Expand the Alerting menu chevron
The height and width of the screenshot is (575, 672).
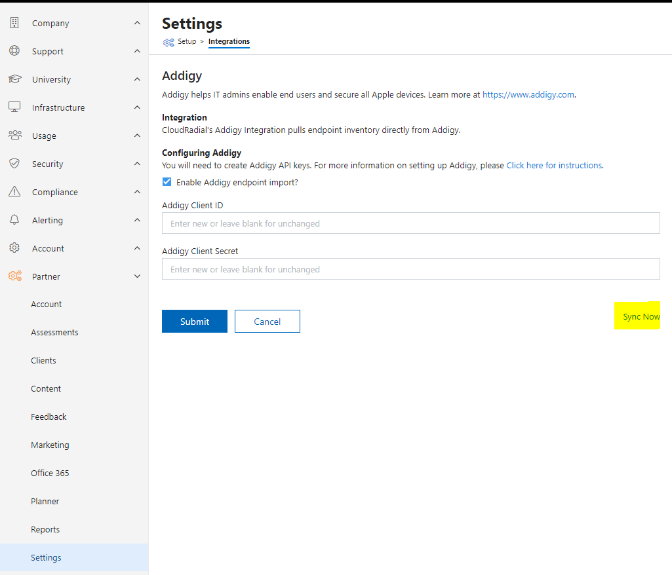point(137,220)
